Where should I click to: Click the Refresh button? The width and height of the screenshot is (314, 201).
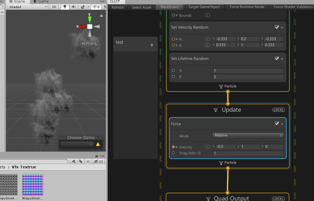(x=118, y=7)
